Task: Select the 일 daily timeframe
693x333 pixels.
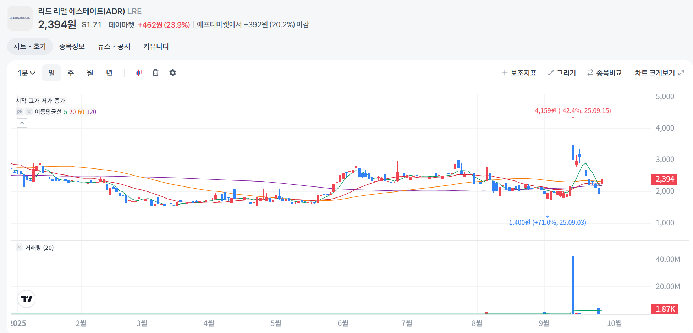Action: tap(51, 73)
